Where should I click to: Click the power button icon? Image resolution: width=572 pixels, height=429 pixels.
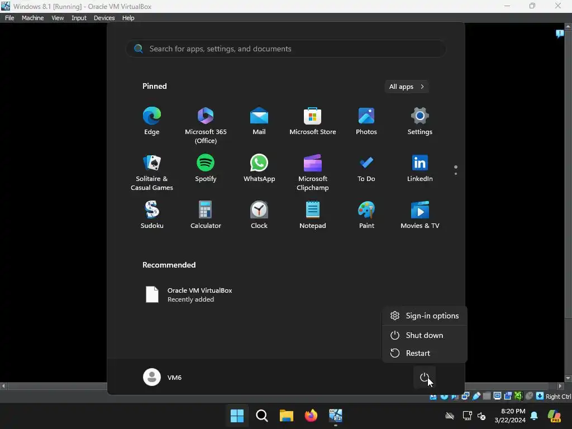425,377
